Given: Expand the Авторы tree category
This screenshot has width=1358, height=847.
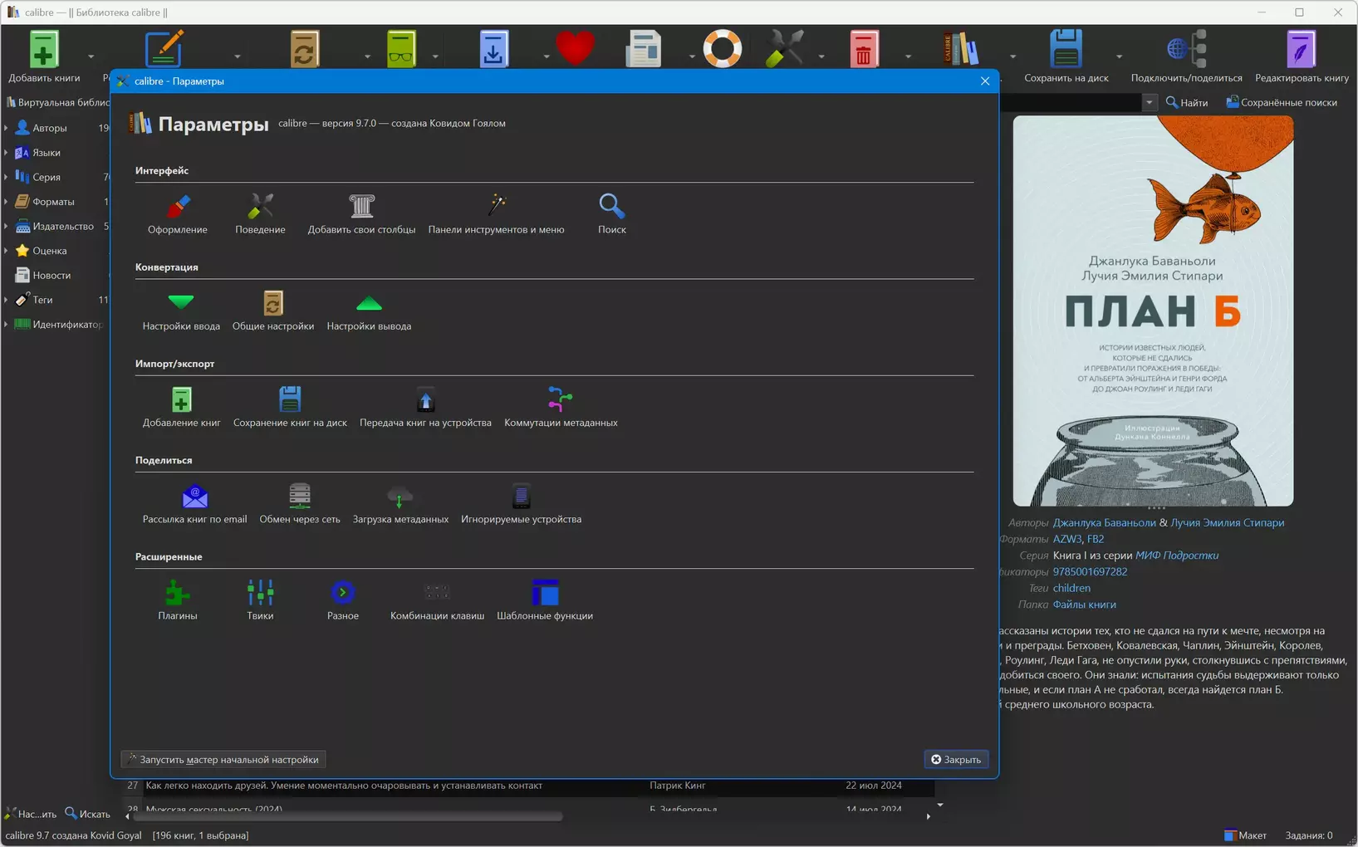Looking at the screenshot, I should click(x=7, y=128).
